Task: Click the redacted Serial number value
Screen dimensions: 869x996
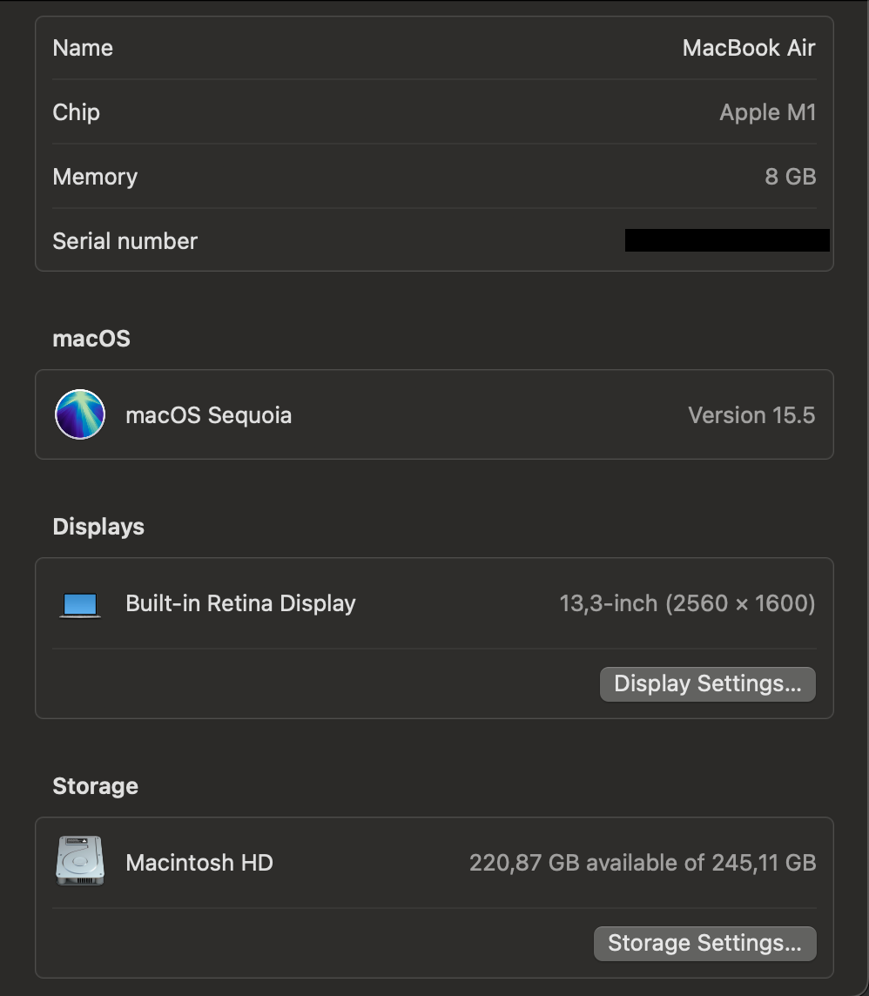Action: coord(727,240)
